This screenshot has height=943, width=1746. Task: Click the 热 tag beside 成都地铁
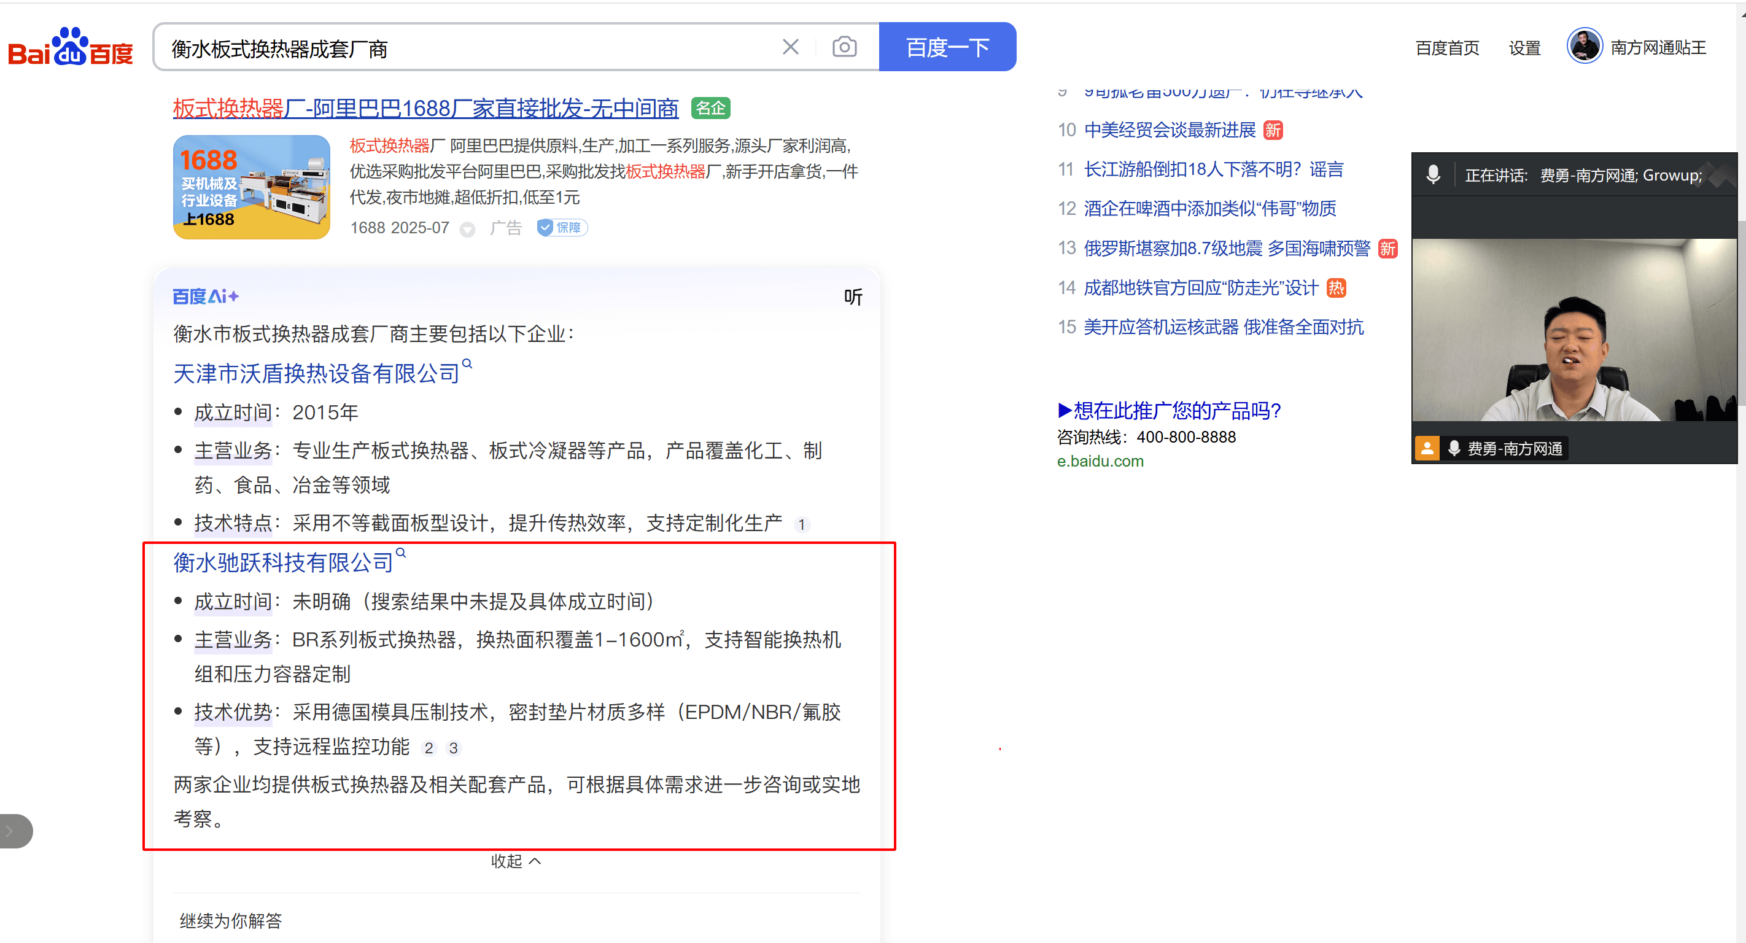[x=1336, y=288]
